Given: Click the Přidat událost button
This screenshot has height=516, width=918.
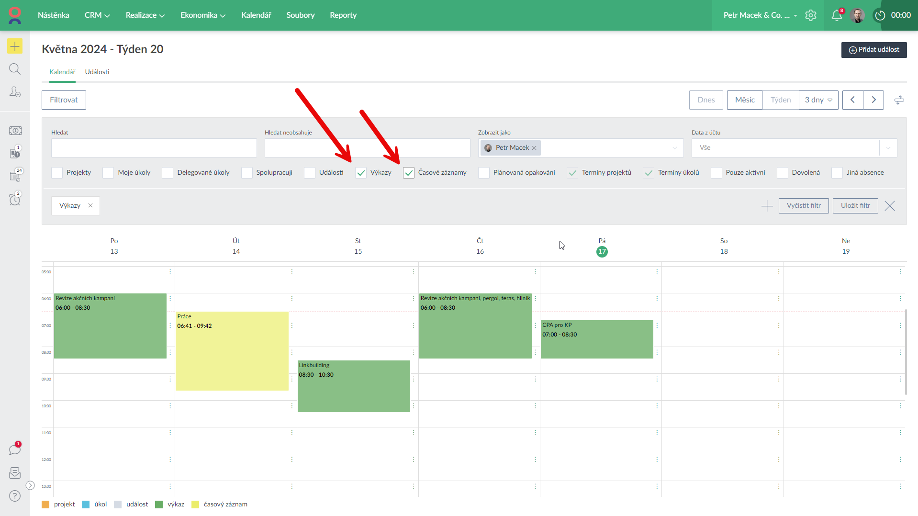Looking at the screenshot, I should point(873,50).
